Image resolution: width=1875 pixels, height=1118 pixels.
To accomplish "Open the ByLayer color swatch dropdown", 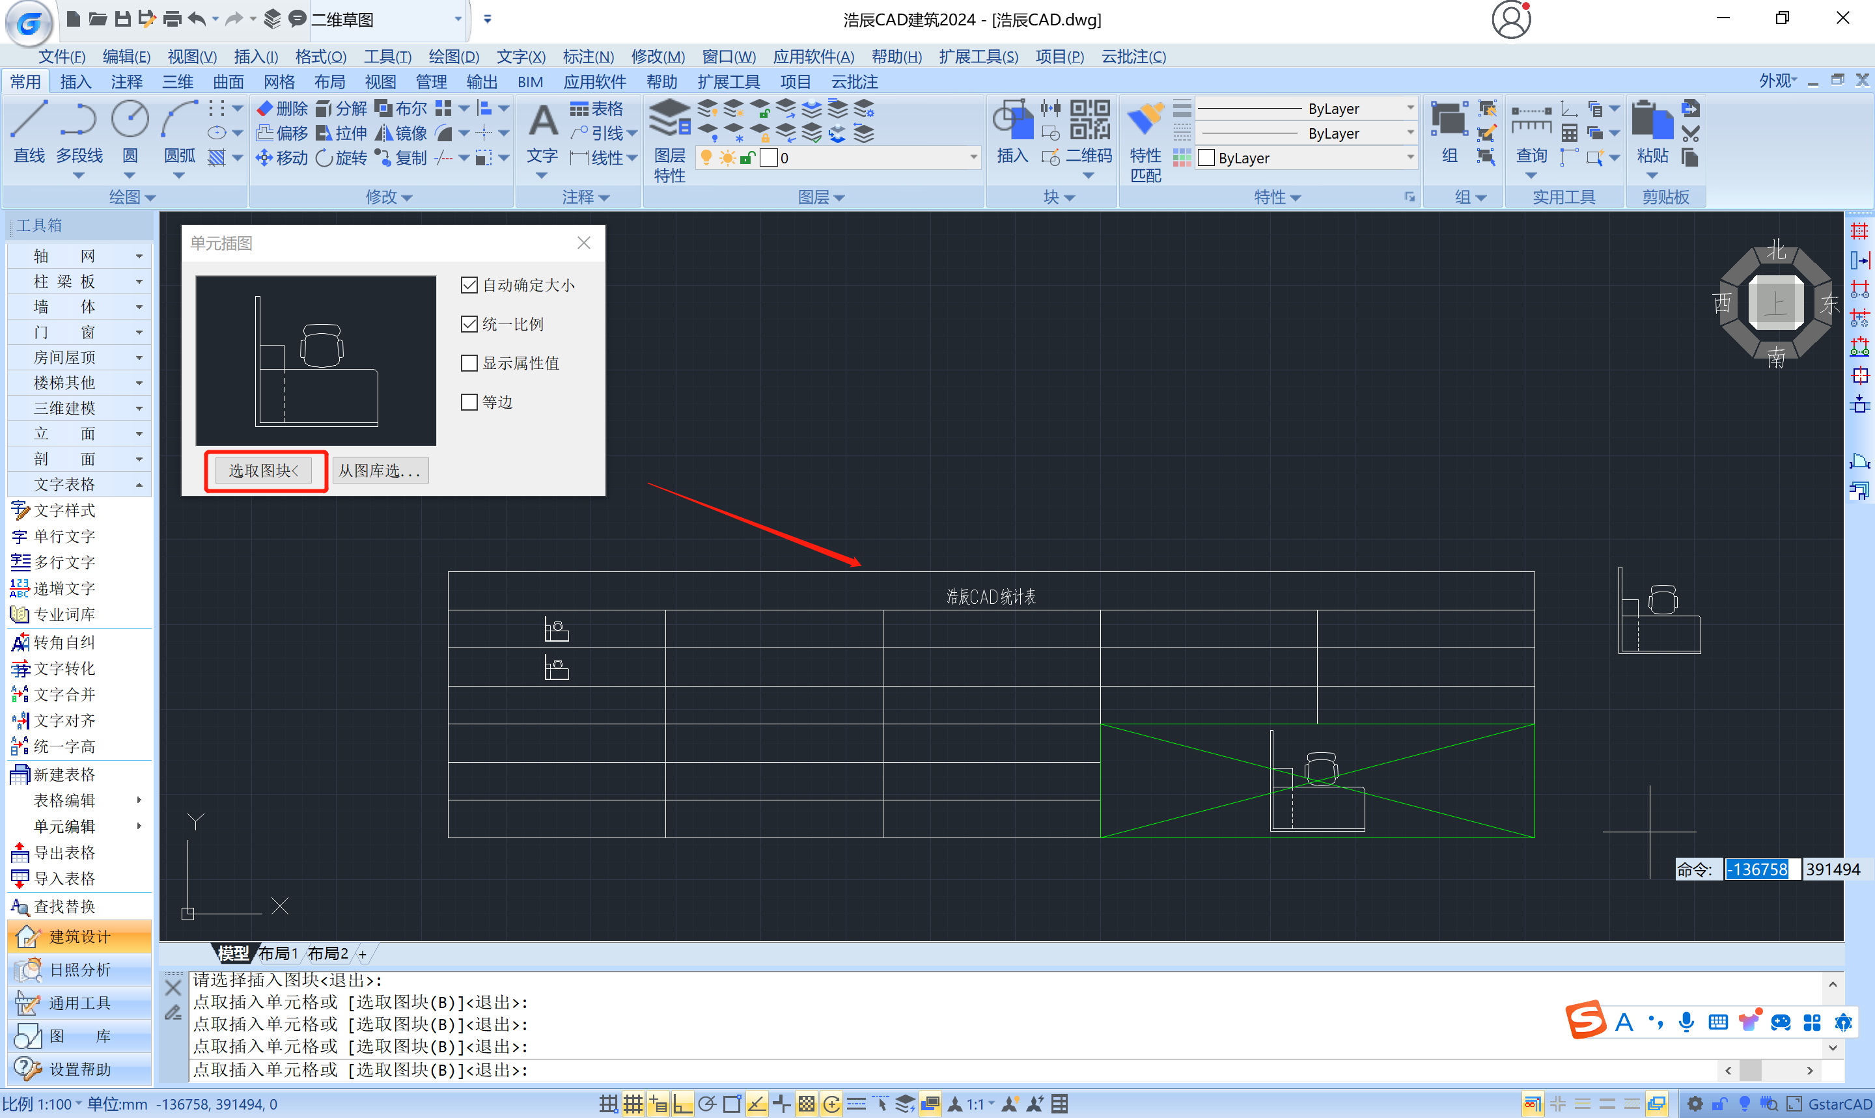I will click(1410, 157).
